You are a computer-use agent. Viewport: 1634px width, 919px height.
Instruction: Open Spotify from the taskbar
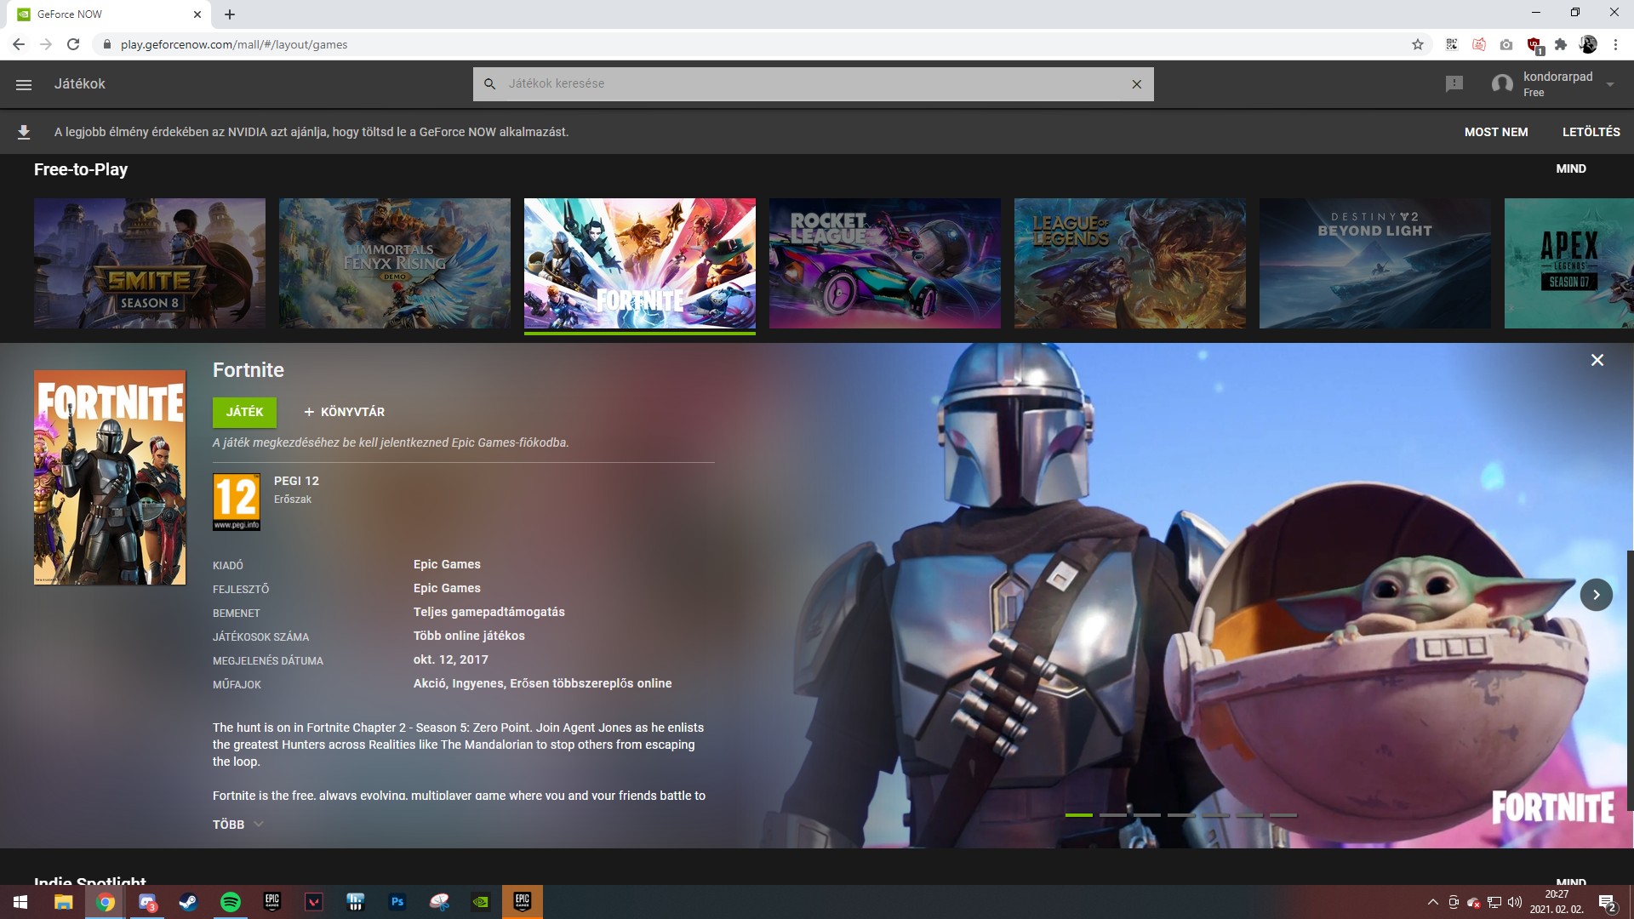coord(230,902)
